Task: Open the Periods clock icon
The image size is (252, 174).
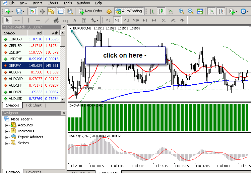Action: pos(243,11)
